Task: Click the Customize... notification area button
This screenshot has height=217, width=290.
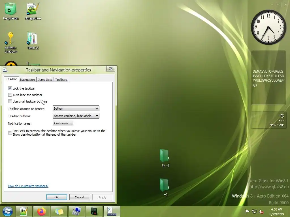Action: tap(63, 123)
